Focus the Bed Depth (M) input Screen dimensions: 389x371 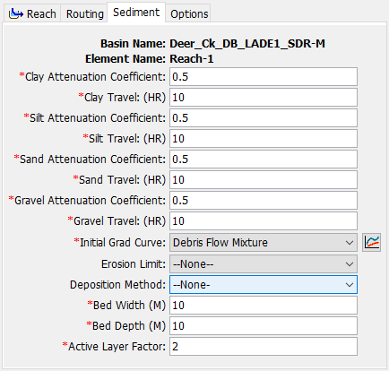pyautogui.click(x=264, y=326)
